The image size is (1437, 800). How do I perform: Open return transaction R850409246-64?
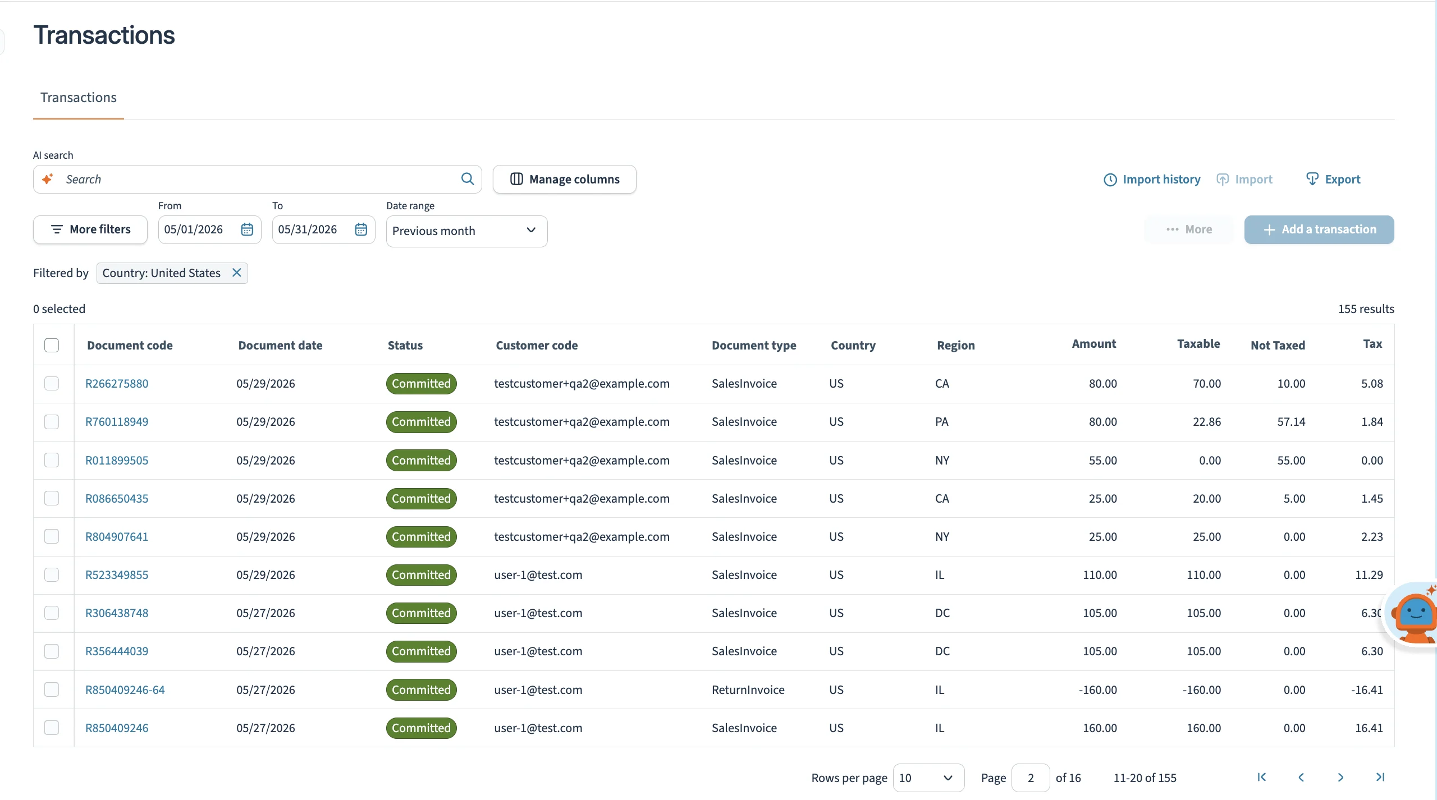pos(125,689)
